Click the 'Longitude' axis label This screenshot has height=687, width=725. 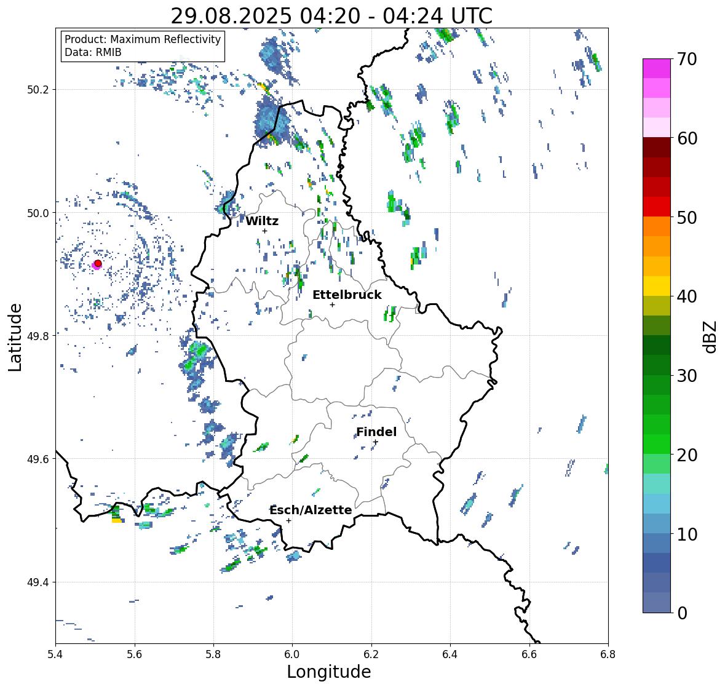coord(329,672)
